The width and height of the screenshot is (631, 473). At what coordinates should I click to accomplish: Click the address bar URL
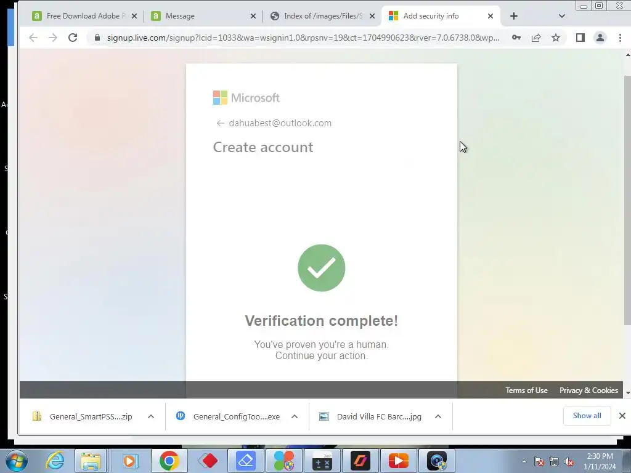pyautogui.click(x=303, y=38)
